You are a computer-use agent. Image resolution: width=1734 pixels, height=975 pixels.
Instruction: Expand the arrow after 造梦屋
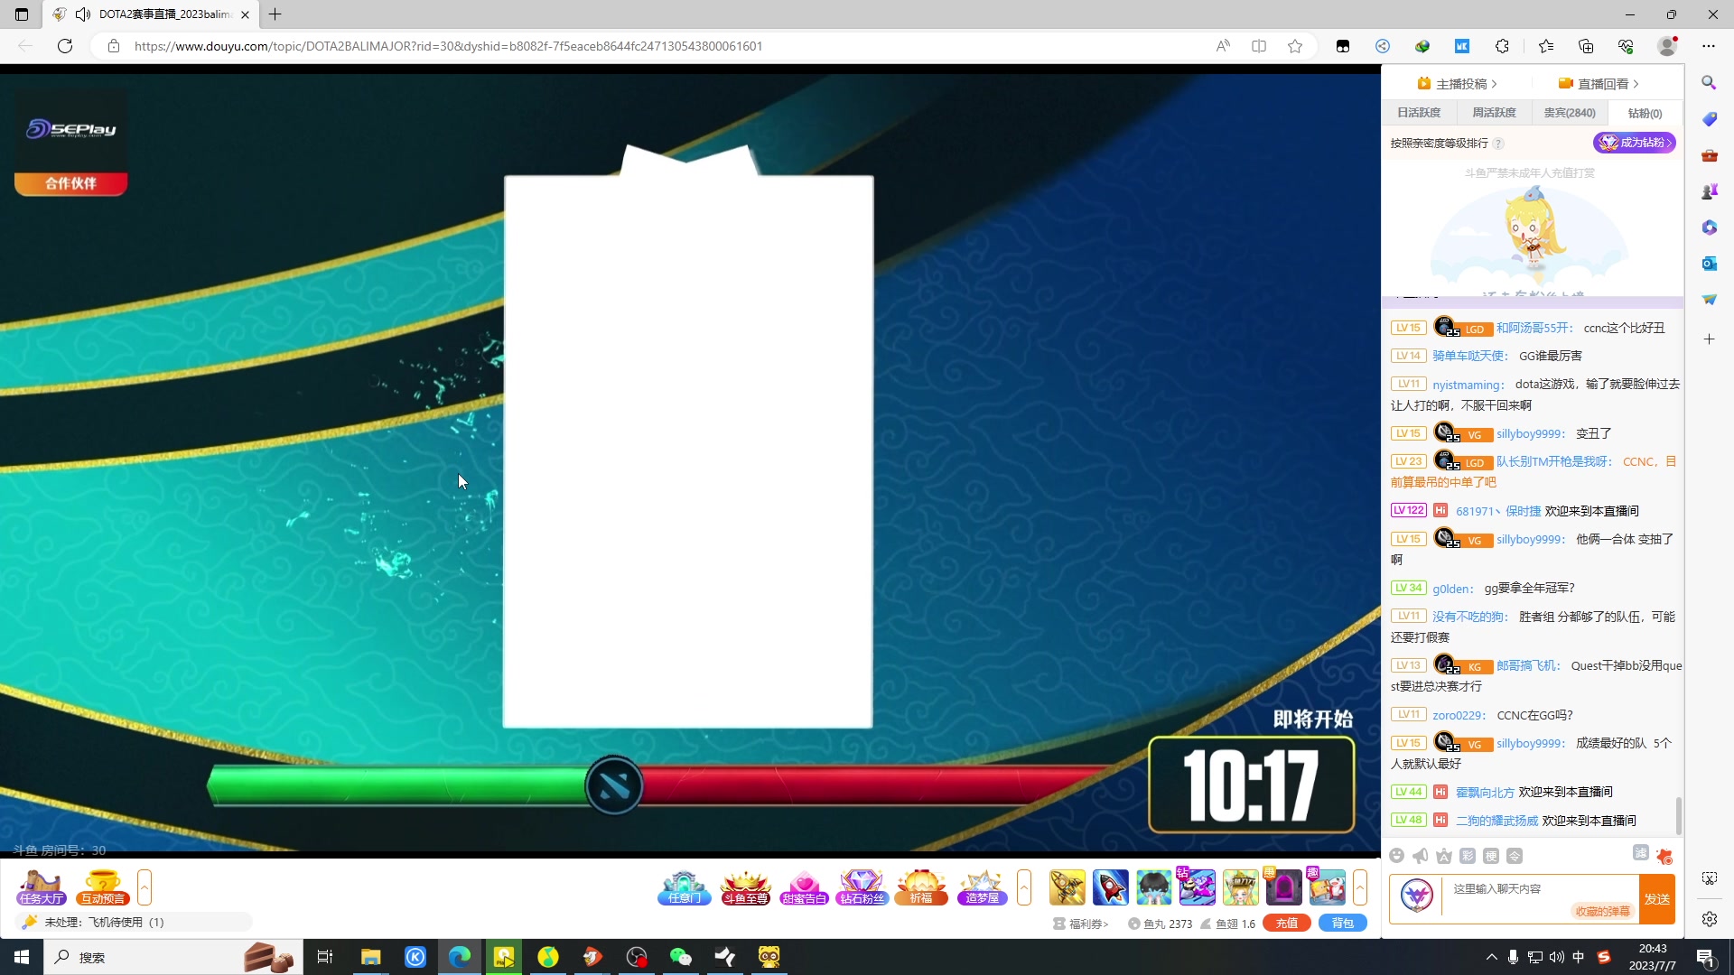click(1024, 887)
